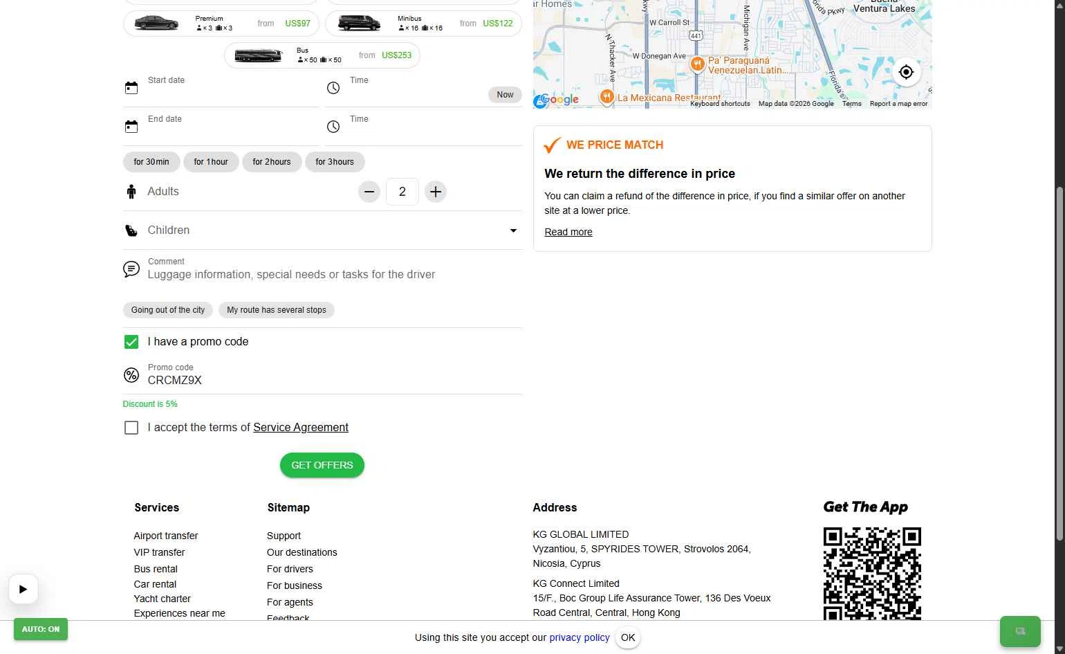Click the page vertical scrollbar thumb
The width and height of the screenshot is (1065, 654).
tap(1059, 363)
